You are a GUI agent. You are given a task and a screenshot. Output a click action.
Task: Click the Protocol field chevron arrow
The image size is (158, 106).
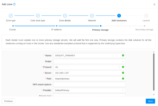pos(120,67)
